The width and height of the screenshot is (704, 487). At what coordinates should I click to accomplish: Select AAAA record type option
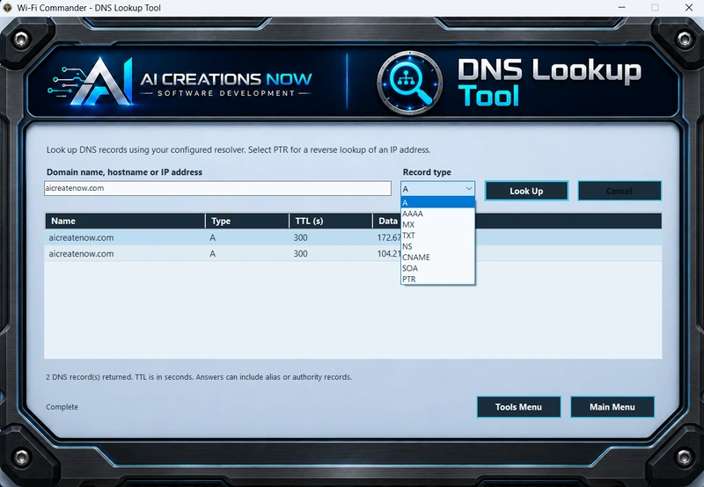pos(437,214)
